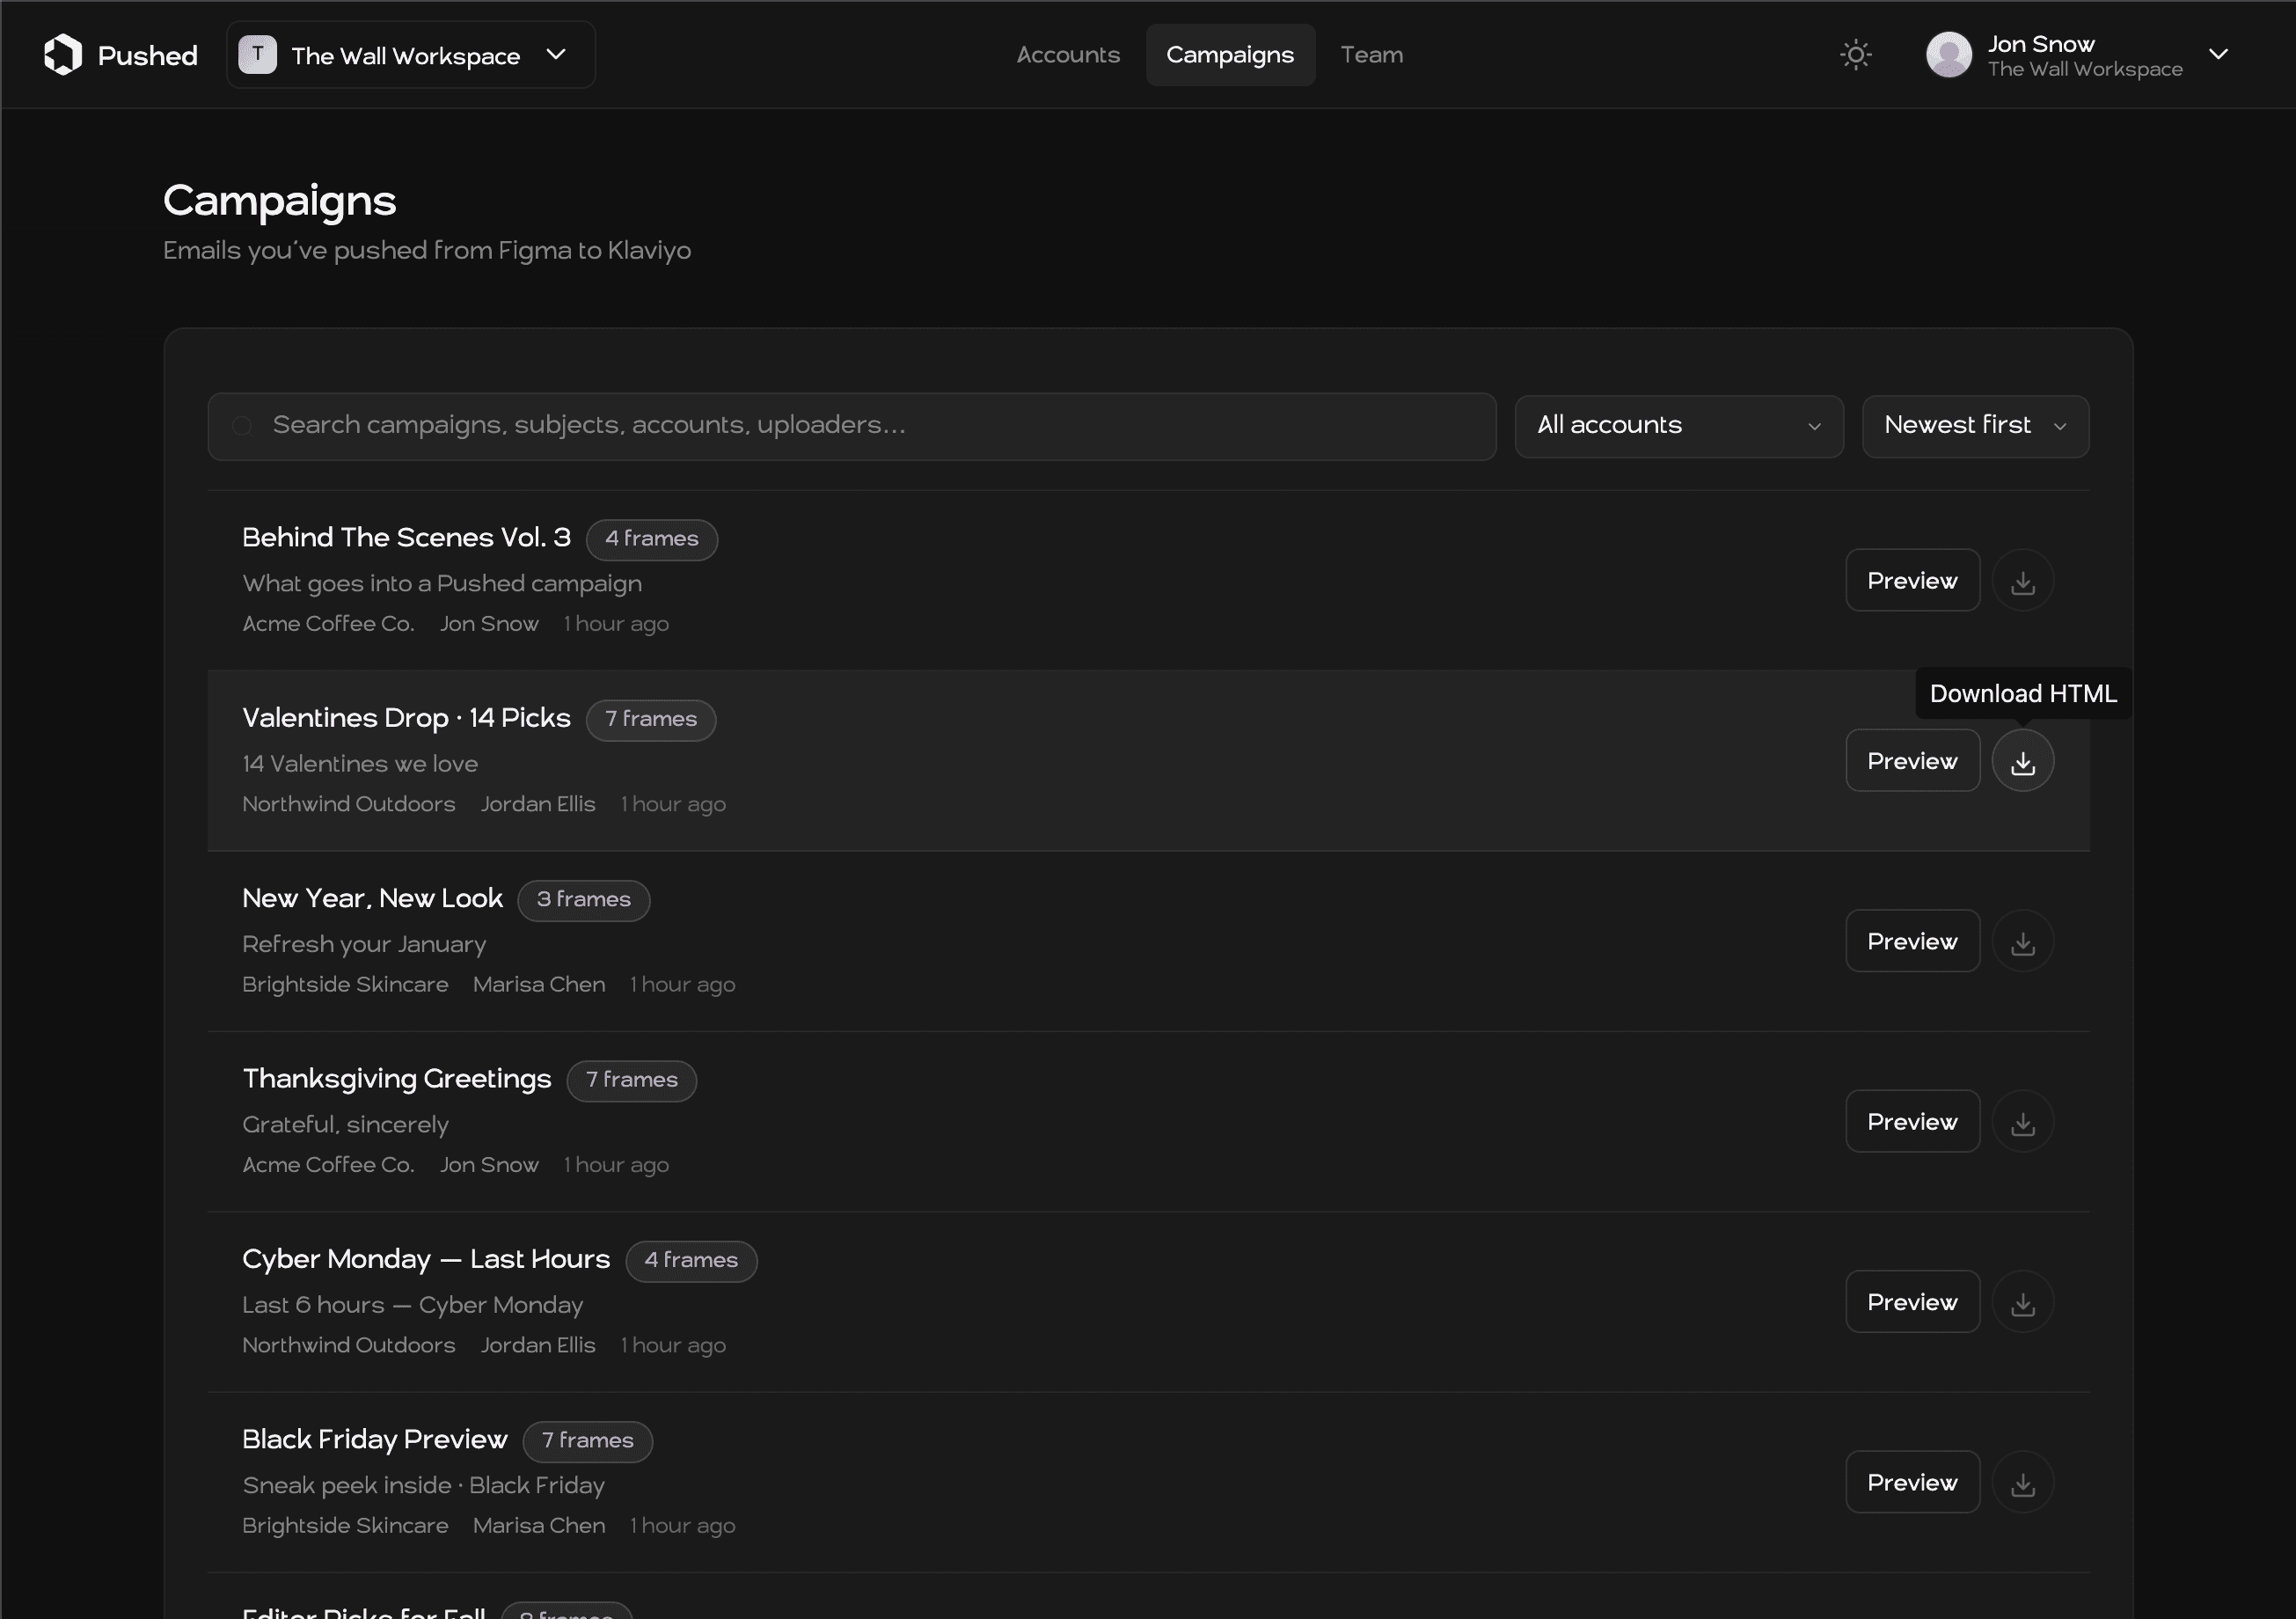Preview Valentines Drop 14 Picks campaign

tap(1912, 761)
